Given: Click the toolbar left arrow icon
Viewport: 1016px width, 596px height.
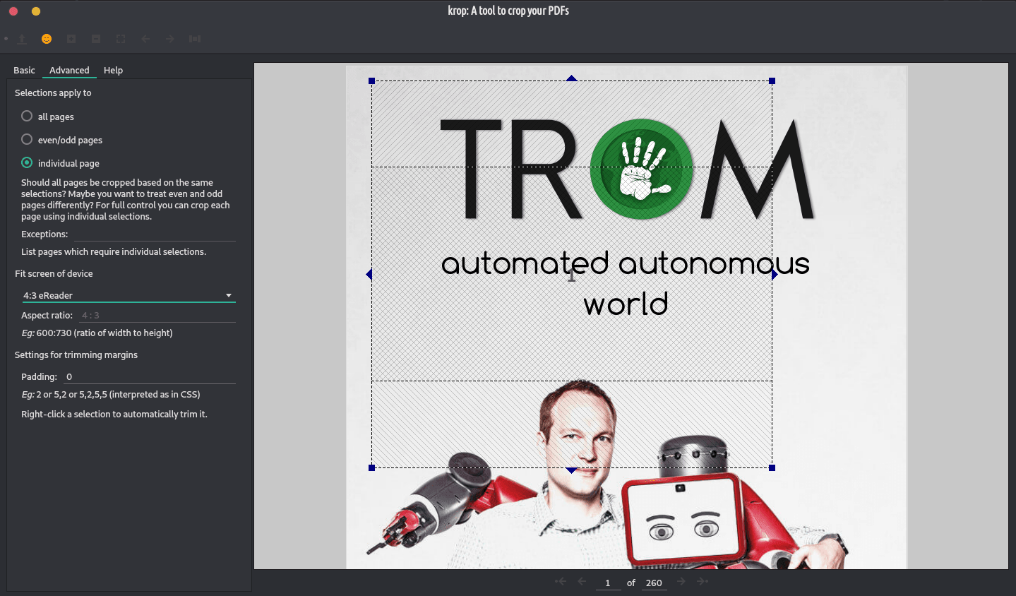Looking at the screenshot, I should pyautogui.click(x=145, y=39).
